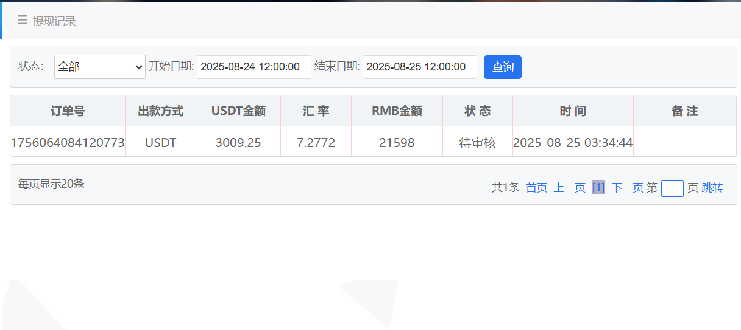Focus the 开始日期 date field
The height and width of the screenshot is (330, 741).
pyautogui.click(x=253, y=67)
